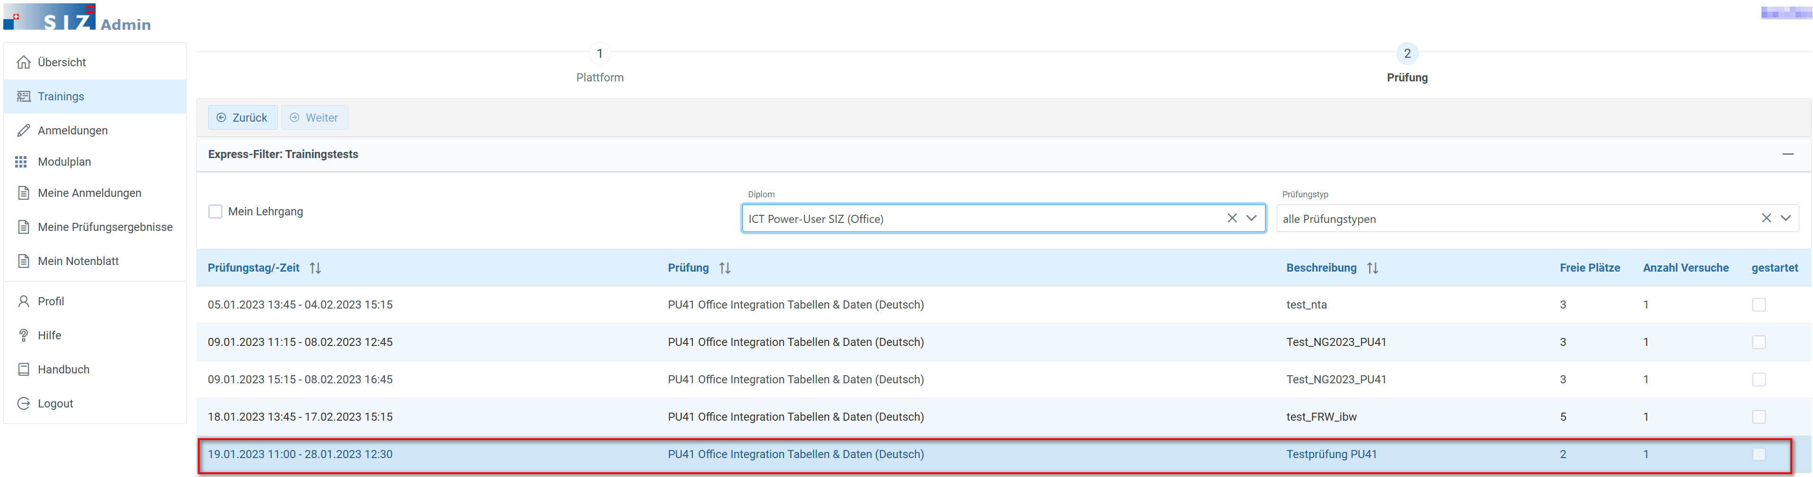Viewport: 1813px width, 477px height.
Task: Click the document icon beside Mein Notenblatt
Action: click(23, 261)
